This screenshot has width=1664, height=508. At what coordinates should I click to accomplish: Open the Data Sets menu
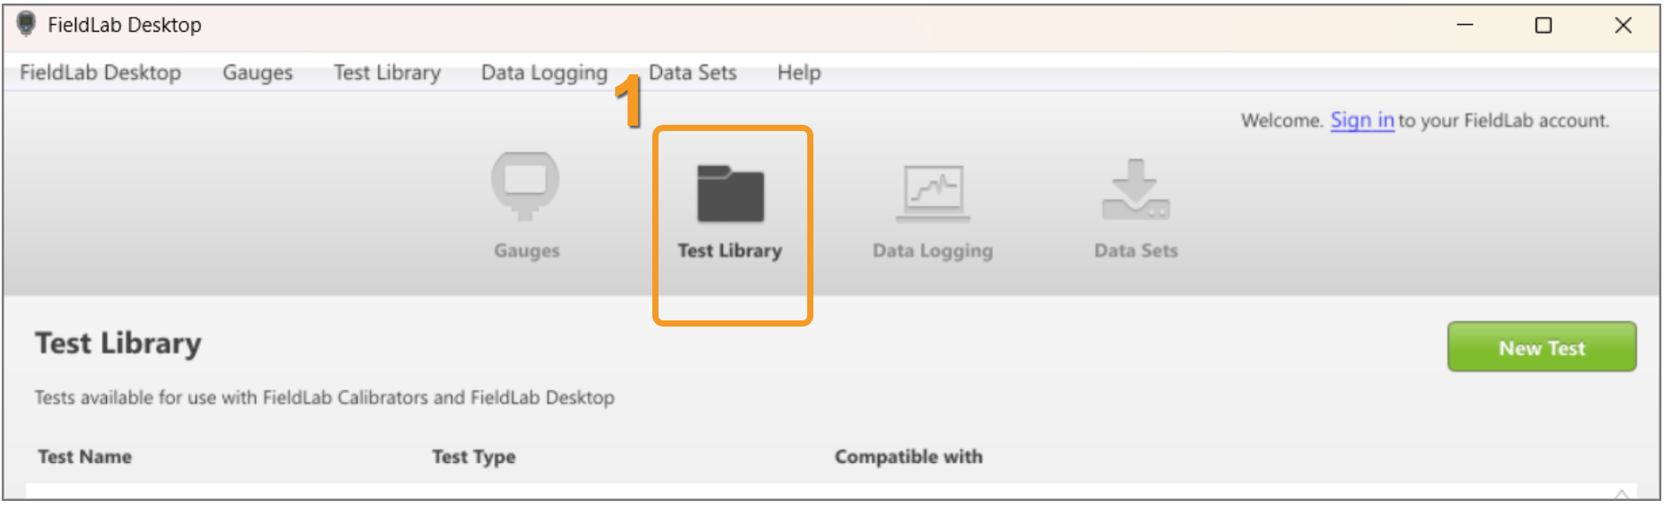tap(692, 73)
